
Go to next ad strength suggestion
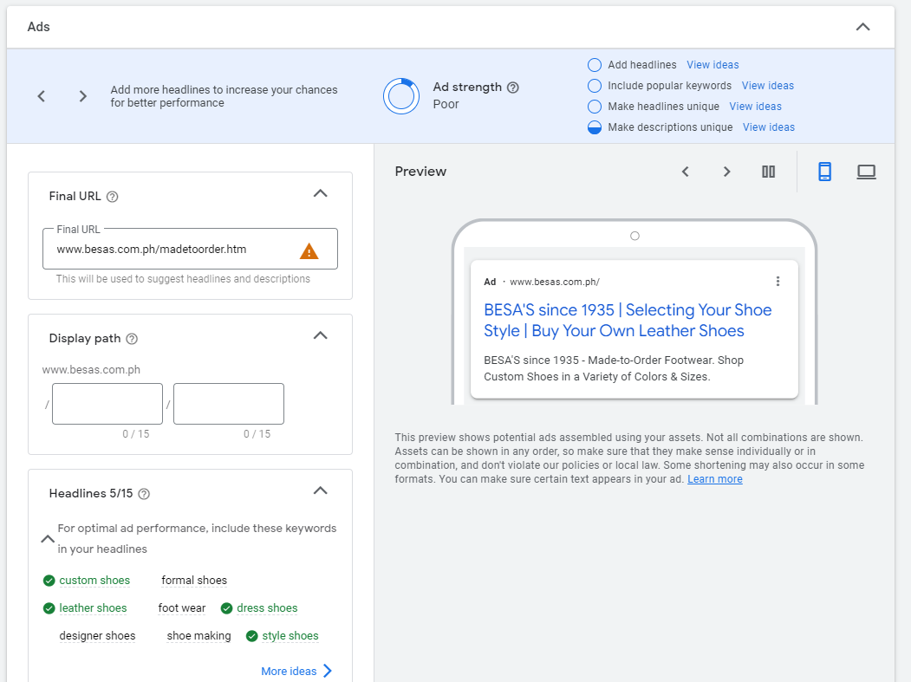[82, 96]
